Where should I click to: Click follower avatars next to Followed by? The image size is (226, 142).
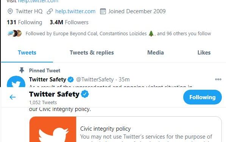point(14,33)
